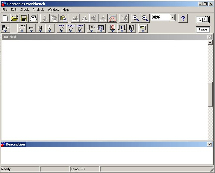Click the Flip Horizontal icon

point(84,18)
